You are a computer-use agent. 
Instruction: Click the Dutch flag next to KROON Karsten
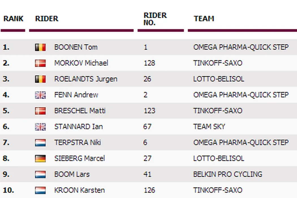click(x=40, y=190)
